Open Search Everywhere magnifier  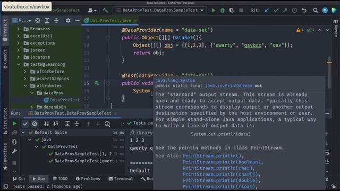click(316, 10)
